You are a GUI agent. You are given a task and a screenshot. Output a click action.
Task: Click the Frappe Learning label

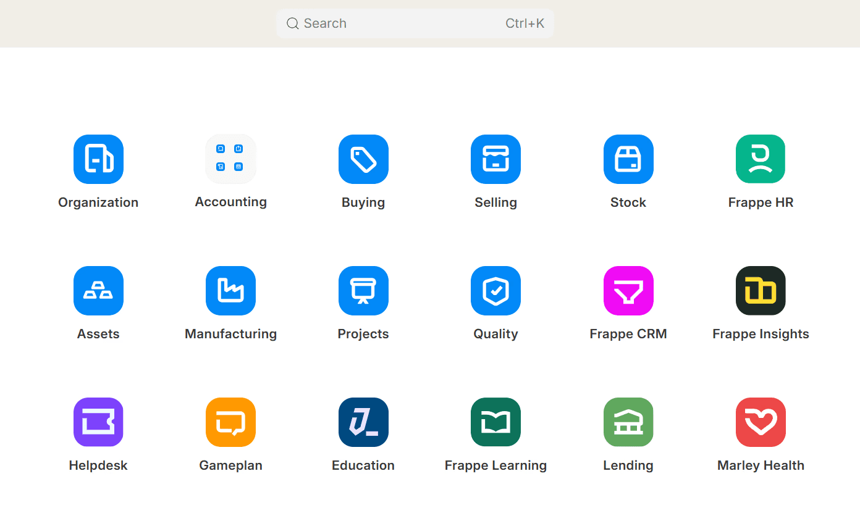(495, 465)
